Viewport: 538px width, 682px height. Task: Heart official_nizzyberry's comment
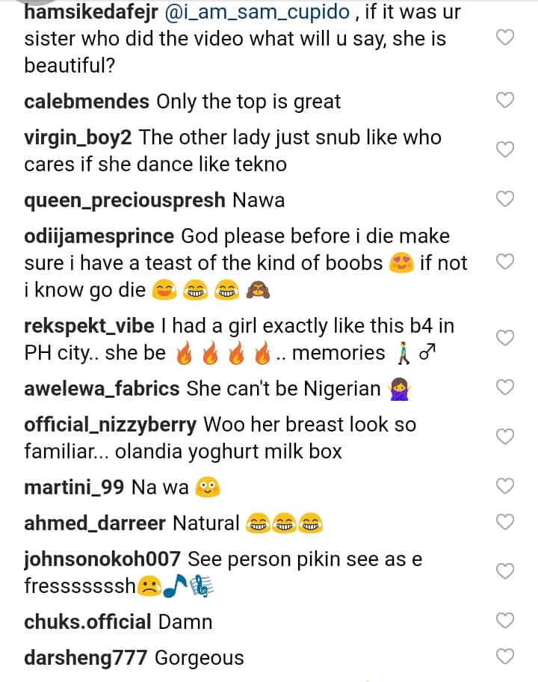[506, 437]
